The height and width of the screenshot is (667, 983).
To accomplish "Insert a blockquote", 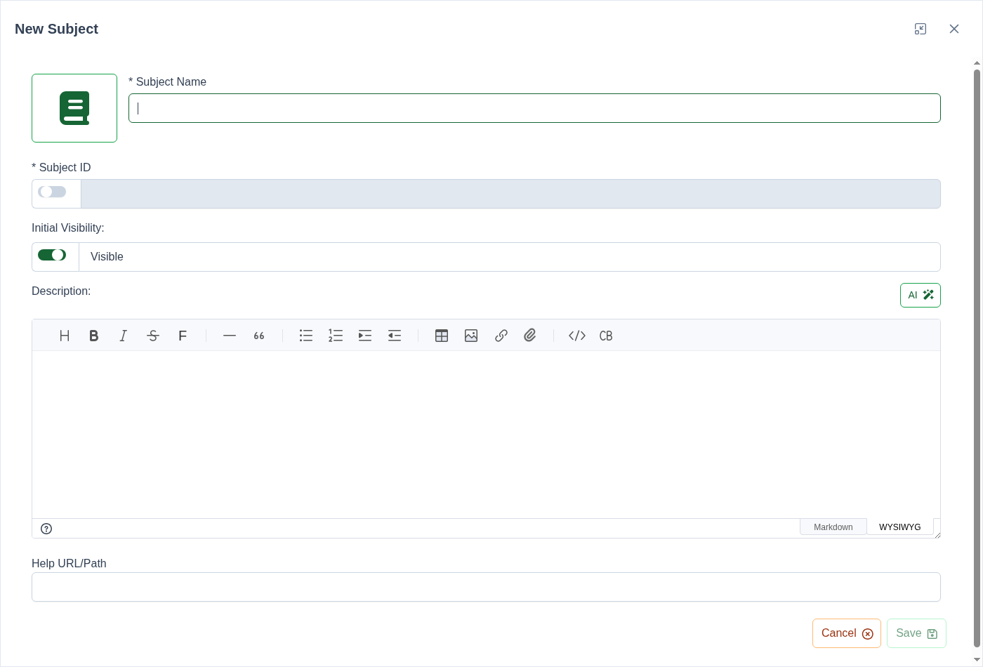I will pos(259,336).
